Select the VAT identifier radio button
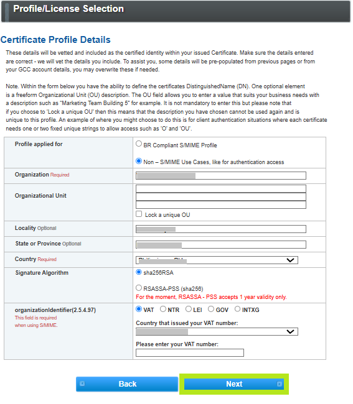This screenshot has height=404, width=353. pos(139,309)
